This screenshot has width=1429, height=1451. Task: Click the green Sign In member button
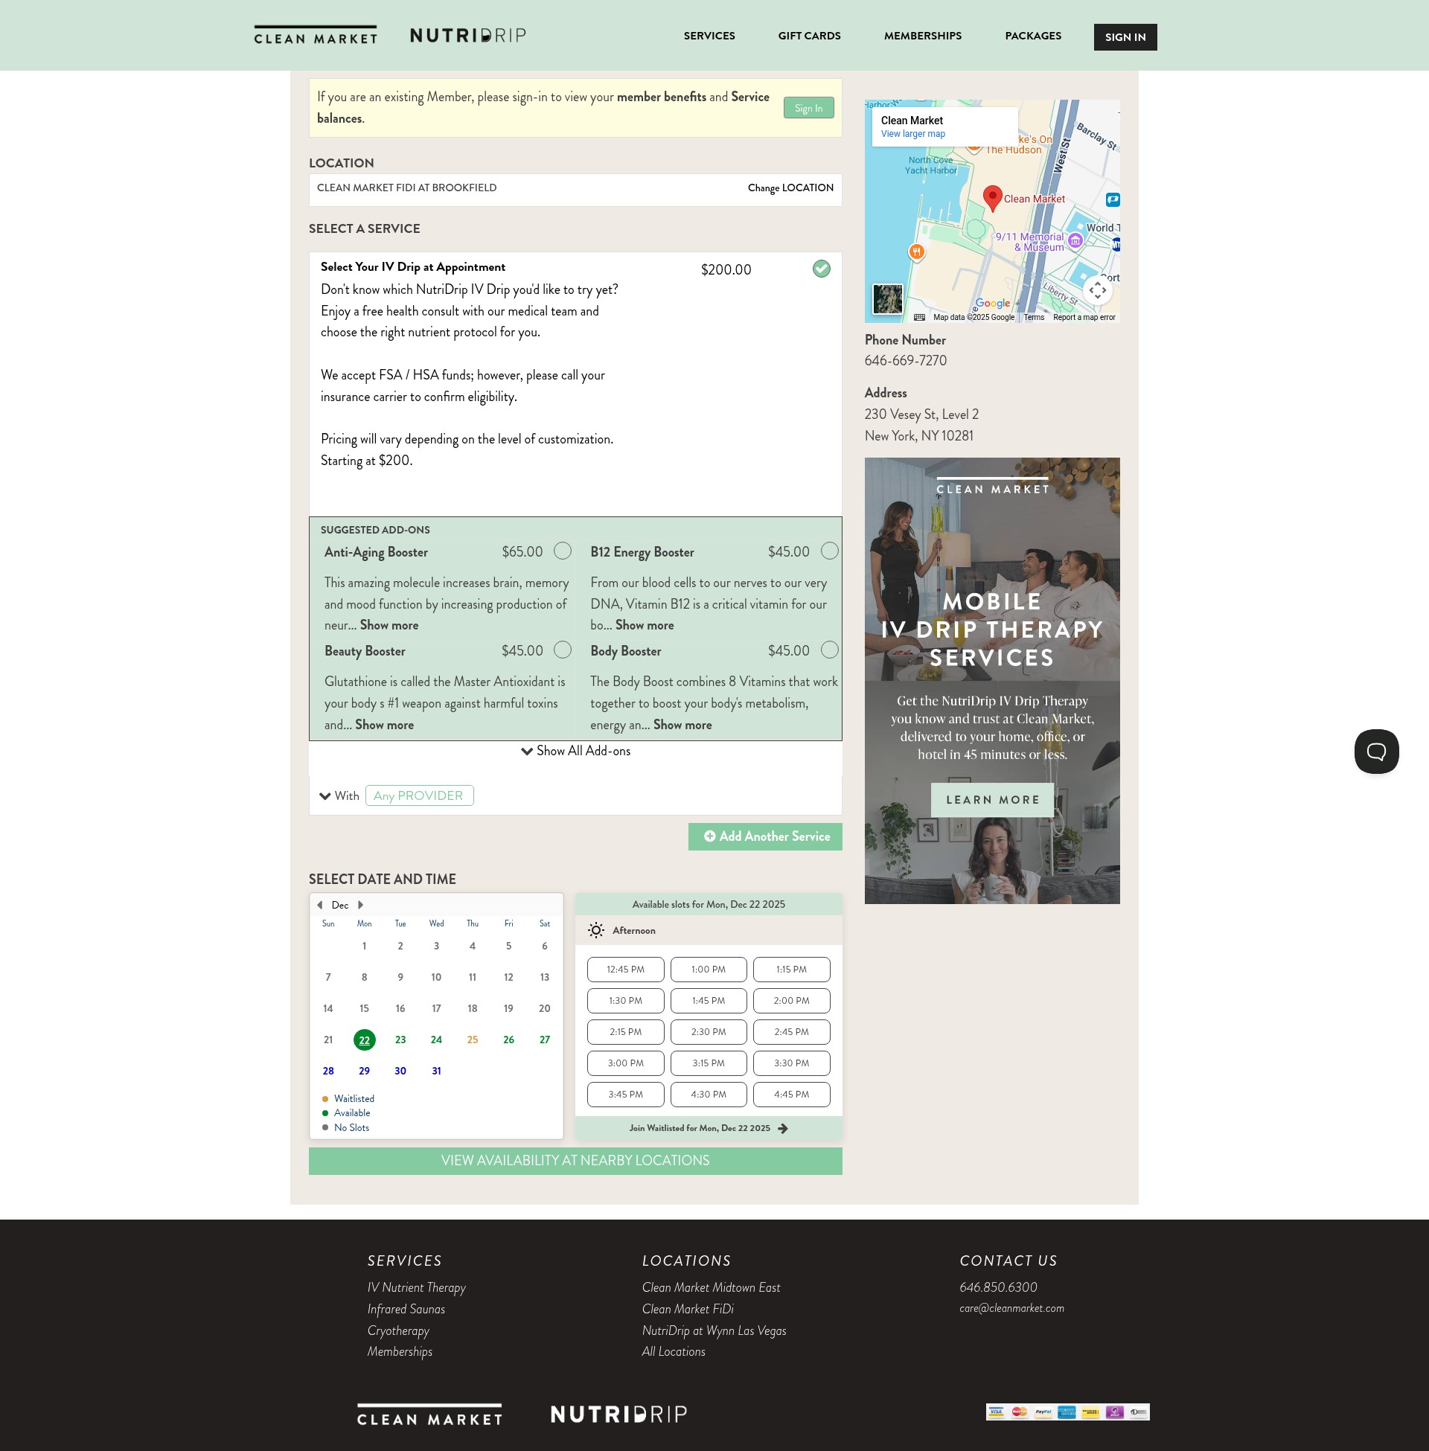[808, 108]
